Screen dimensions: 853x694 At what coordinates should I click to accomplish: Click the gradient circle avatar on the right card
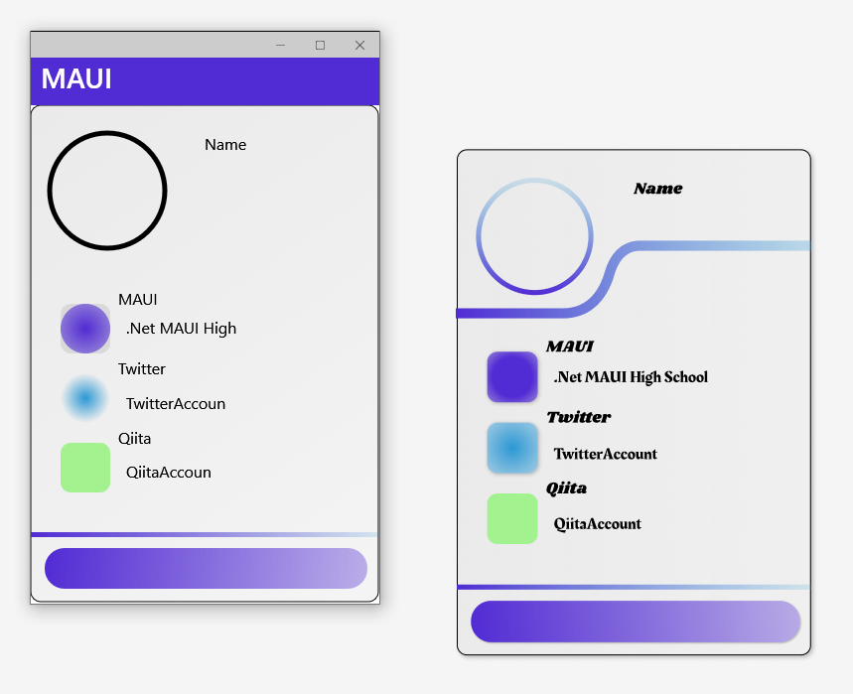coord(534,236)
